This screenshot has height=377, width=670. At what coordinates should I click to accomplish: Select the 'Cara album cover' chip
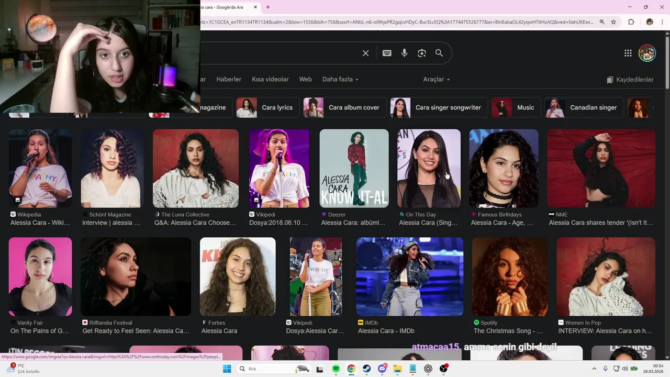(344, 107)
